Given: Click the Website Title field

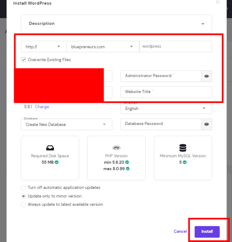Looking at the screenshot, I should click(x=166, y=92).
